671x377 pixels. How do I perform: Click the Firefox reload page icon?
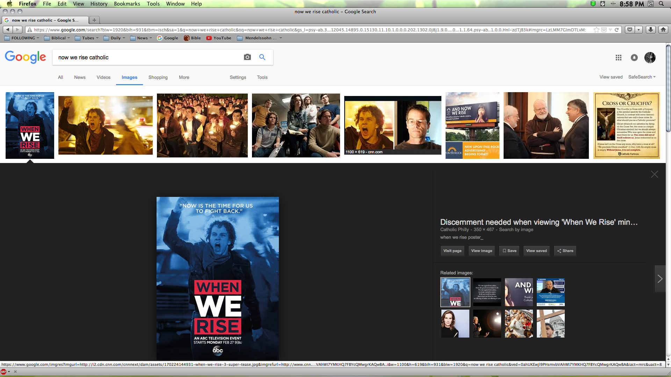pyautogui.click(x=617, y=30)
